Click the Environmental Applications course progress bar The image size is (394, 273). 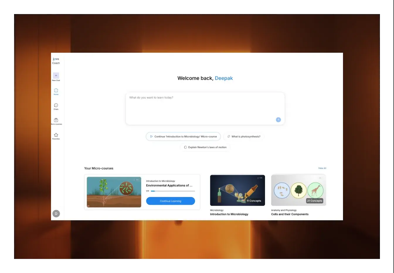[173, 191]
